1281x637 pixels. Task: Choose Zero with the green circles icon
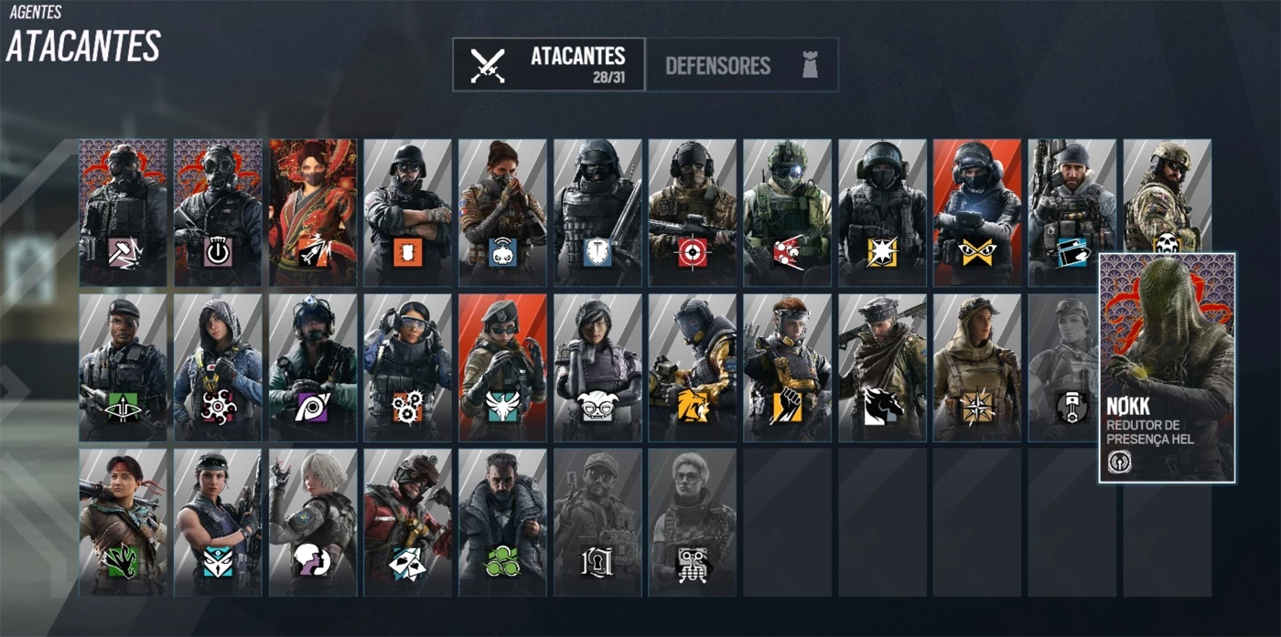tap(502, 522)
